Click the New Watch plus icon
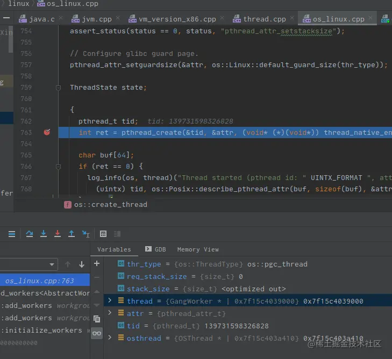The height and width of the screenshot is (359, 392). 97,263
